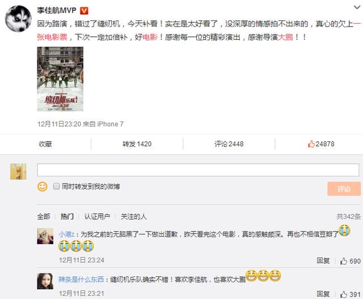This screenshot has height=299, width=363.
Task: Switch to 认证用户 comments tab
Action: click(97, 217)
